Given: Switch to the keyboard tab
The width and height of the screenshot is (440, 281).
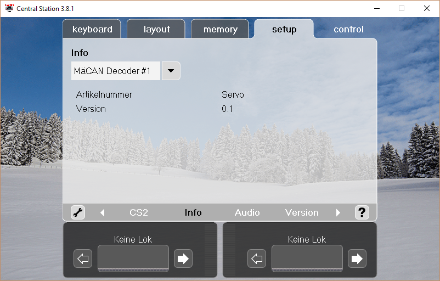Looking at the screenshot, I should tap(92, 29).
